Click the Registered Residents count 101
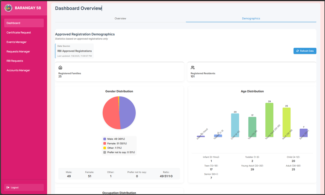This screenshot has width=325, height=195. click(x=193, y=77)
